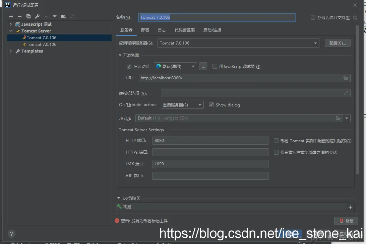Click the JMX 端口 field with 1099
Viewport: 366px width, 244px height.
[210, 164]
